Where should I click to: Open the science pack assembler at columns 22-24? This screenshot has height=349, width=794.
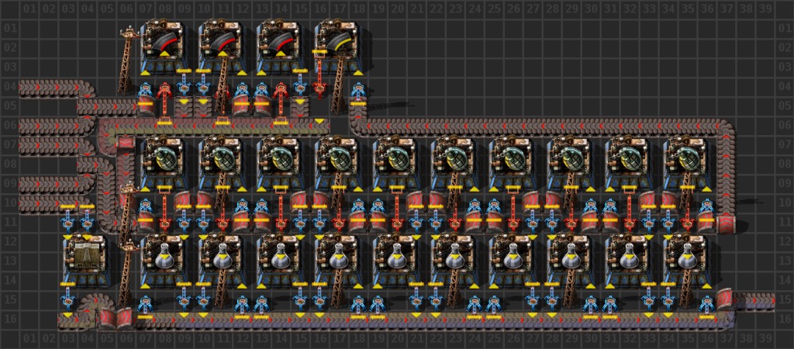click(x=455, y=261)
